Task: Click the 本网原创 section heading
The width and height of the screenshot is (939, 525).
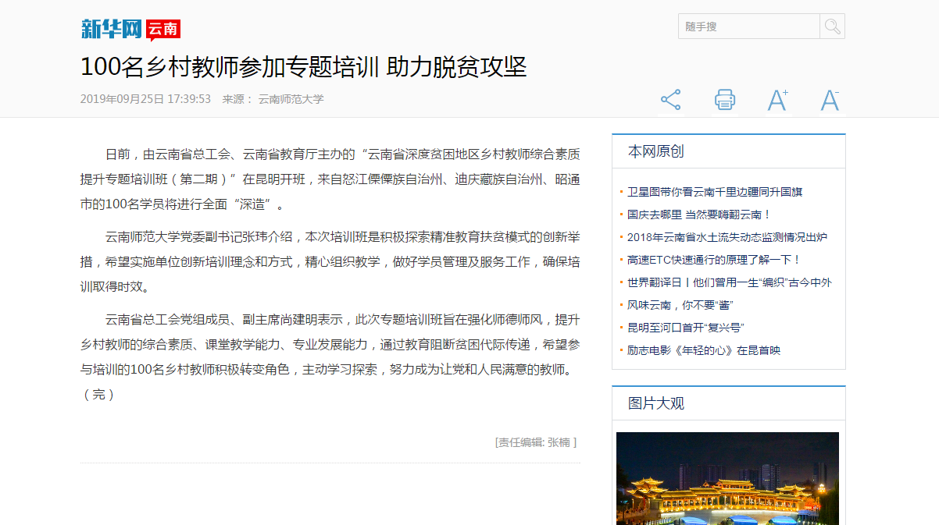Action: click(x=656, y=151)
